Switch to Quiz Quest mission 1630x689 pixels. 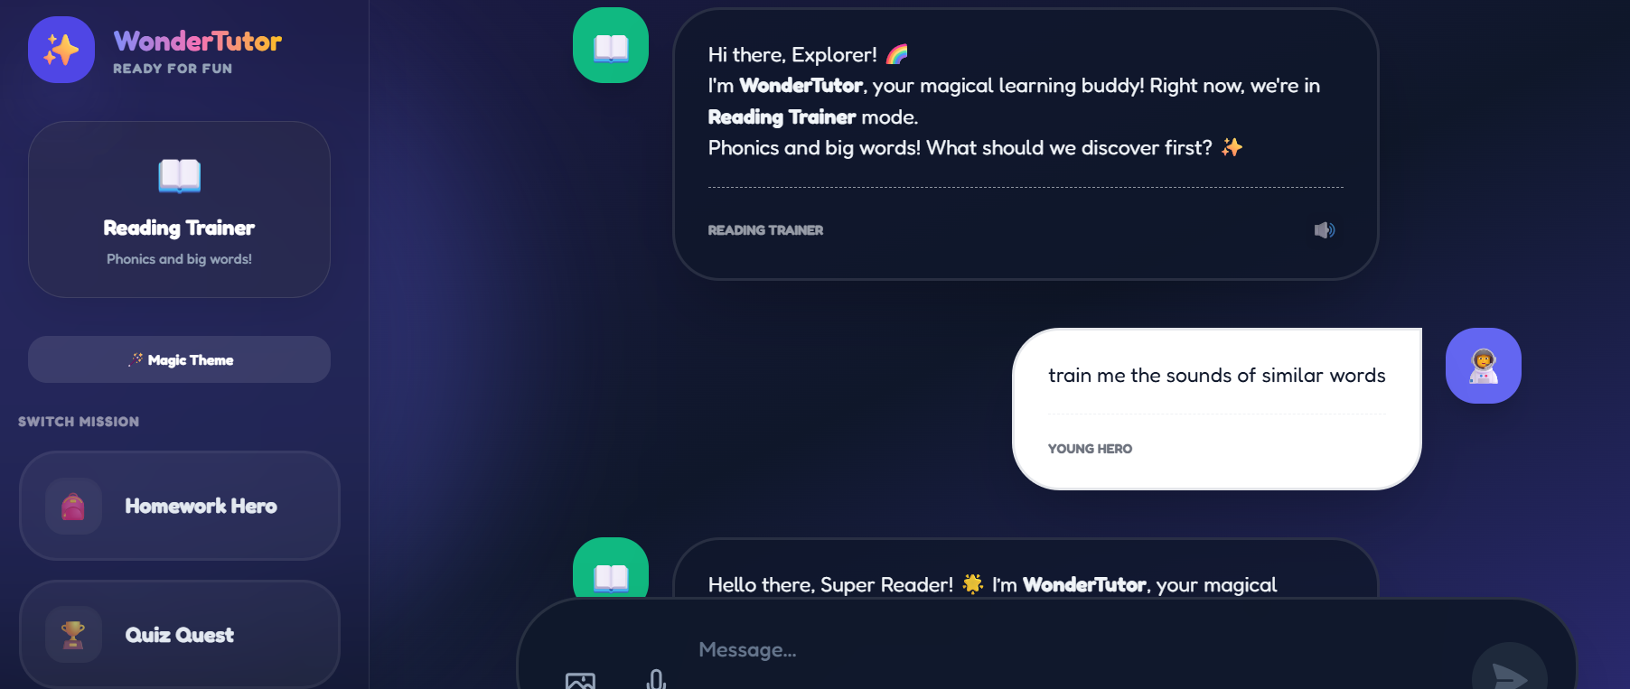click(x=179, y=634)
